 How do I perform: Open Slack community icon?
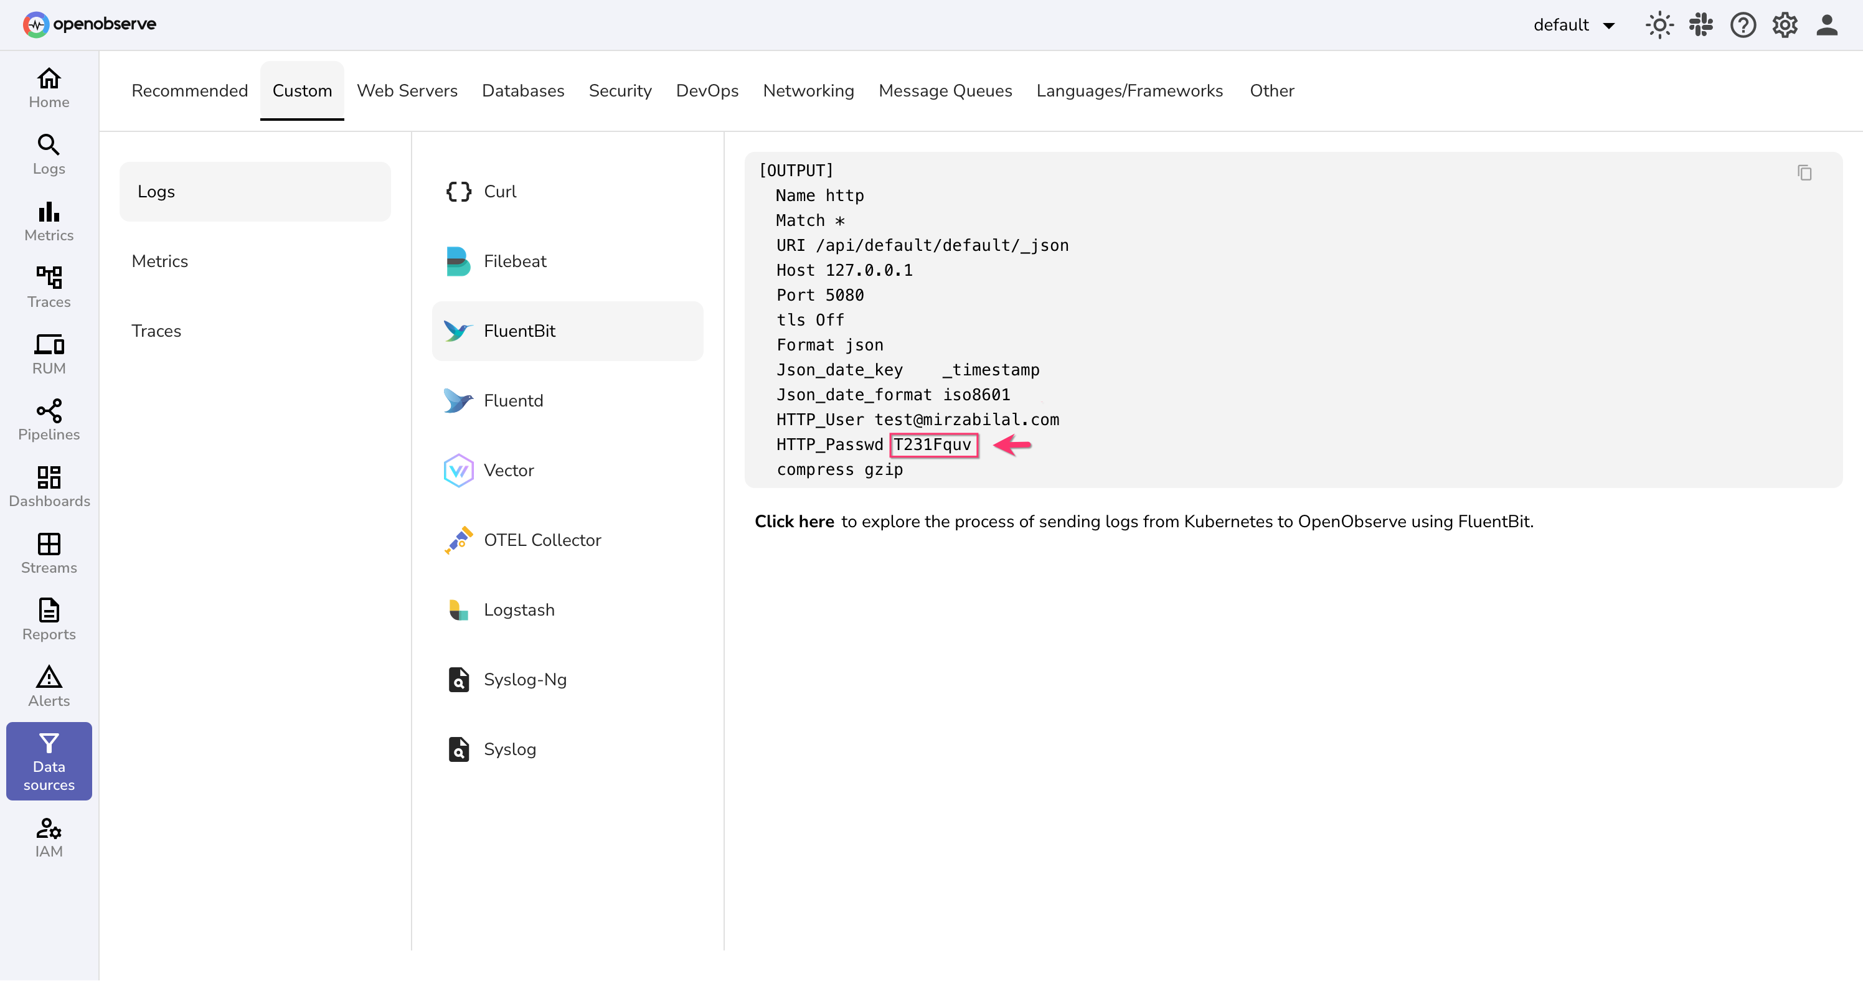1701,26
